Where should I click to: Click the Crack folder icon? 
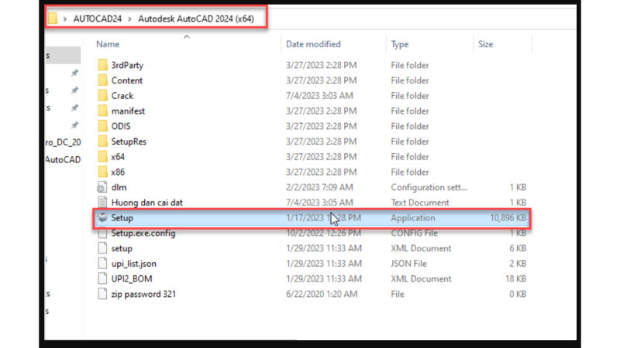point(102,95)
